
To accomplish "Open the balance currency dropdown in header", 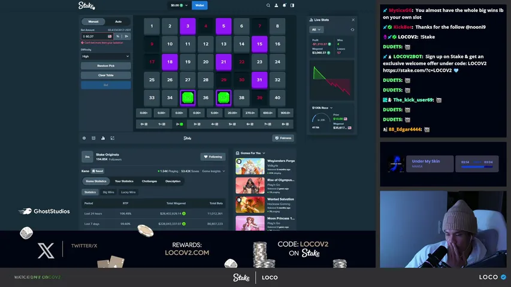I will point(180,5).
